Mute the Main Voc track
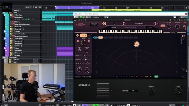 [11, 15]
